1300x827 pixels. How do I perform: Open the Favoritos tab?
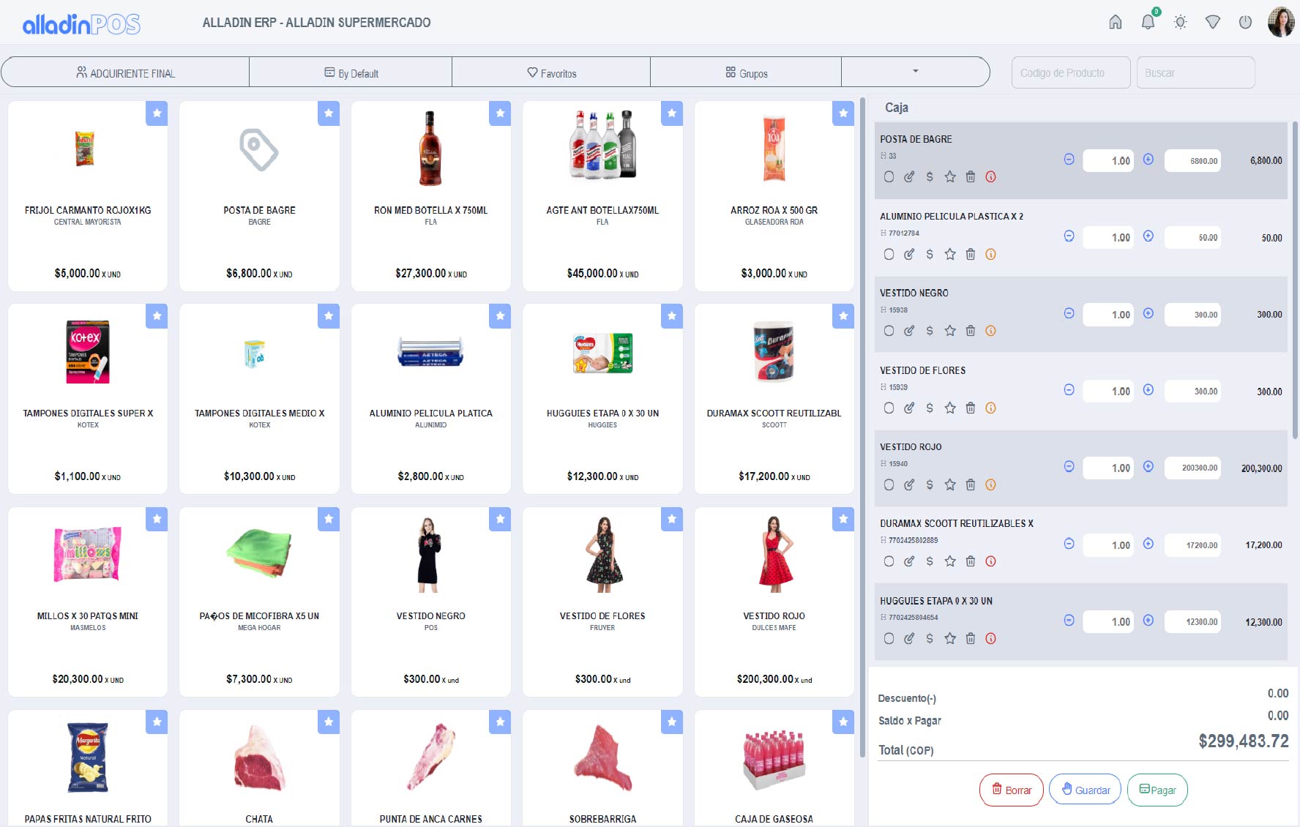click(x=551, y=72)
